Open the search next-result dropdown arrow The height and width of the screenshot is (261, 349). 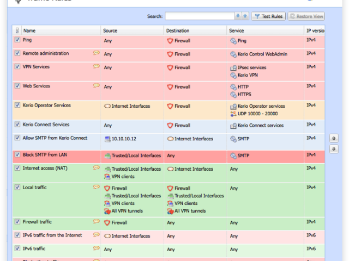(x=238, y=16)
